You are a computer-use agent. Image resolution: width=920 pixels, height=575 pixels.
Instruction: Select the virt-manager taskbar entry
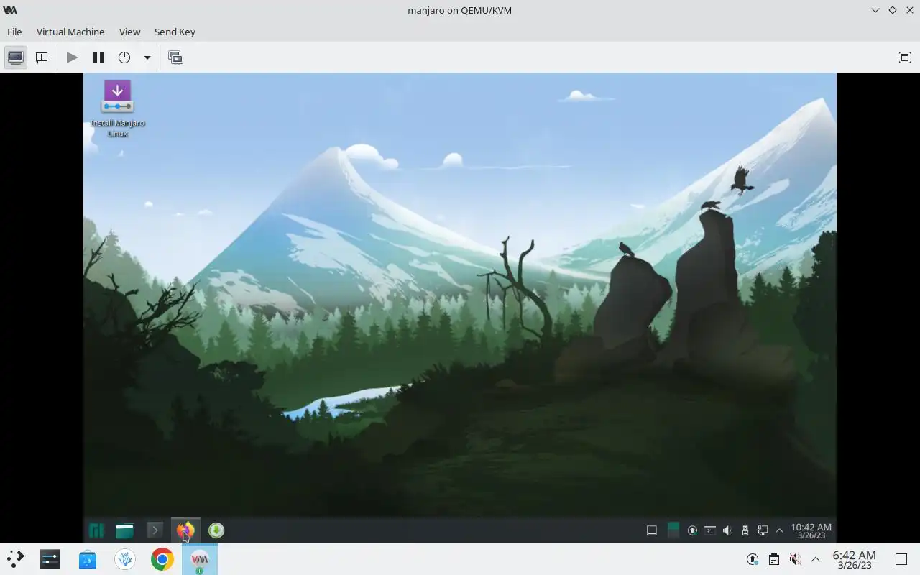tap(200, 559)
